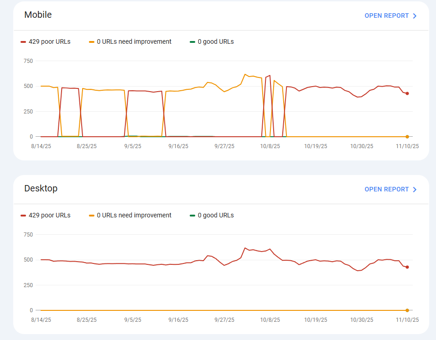Click red endpoint dot on Mobile chart

[407, 93]
